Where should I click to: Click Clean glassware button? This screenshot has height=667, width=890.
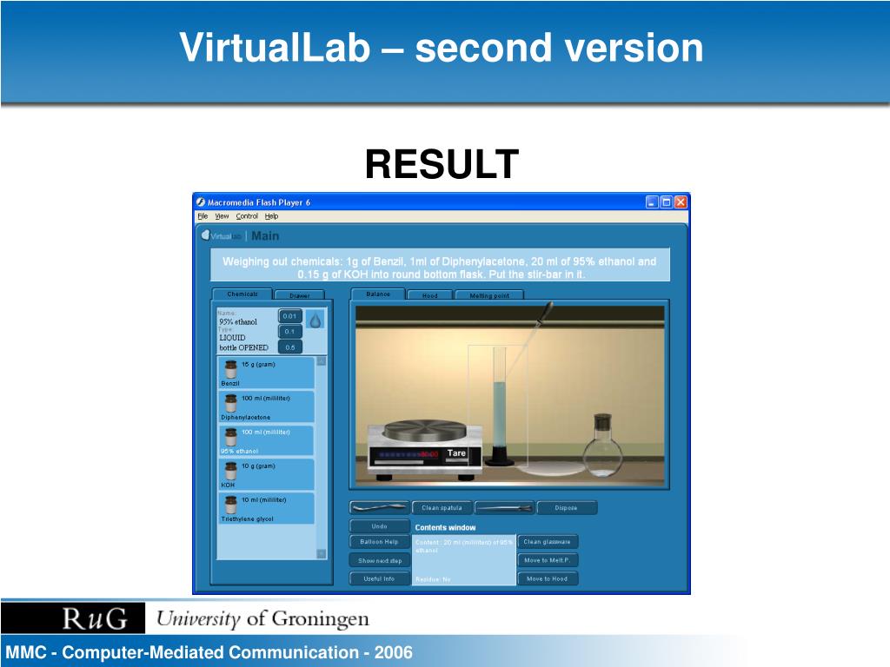click(x=548, y=542)
